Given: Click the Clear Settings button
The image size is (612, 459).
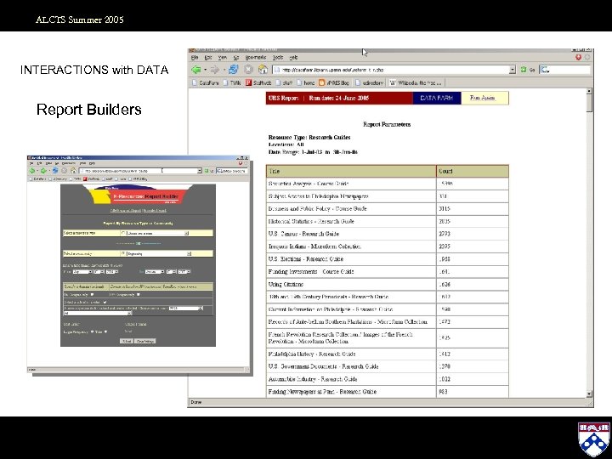Looking at the screenshot, I should pos(145,341).
